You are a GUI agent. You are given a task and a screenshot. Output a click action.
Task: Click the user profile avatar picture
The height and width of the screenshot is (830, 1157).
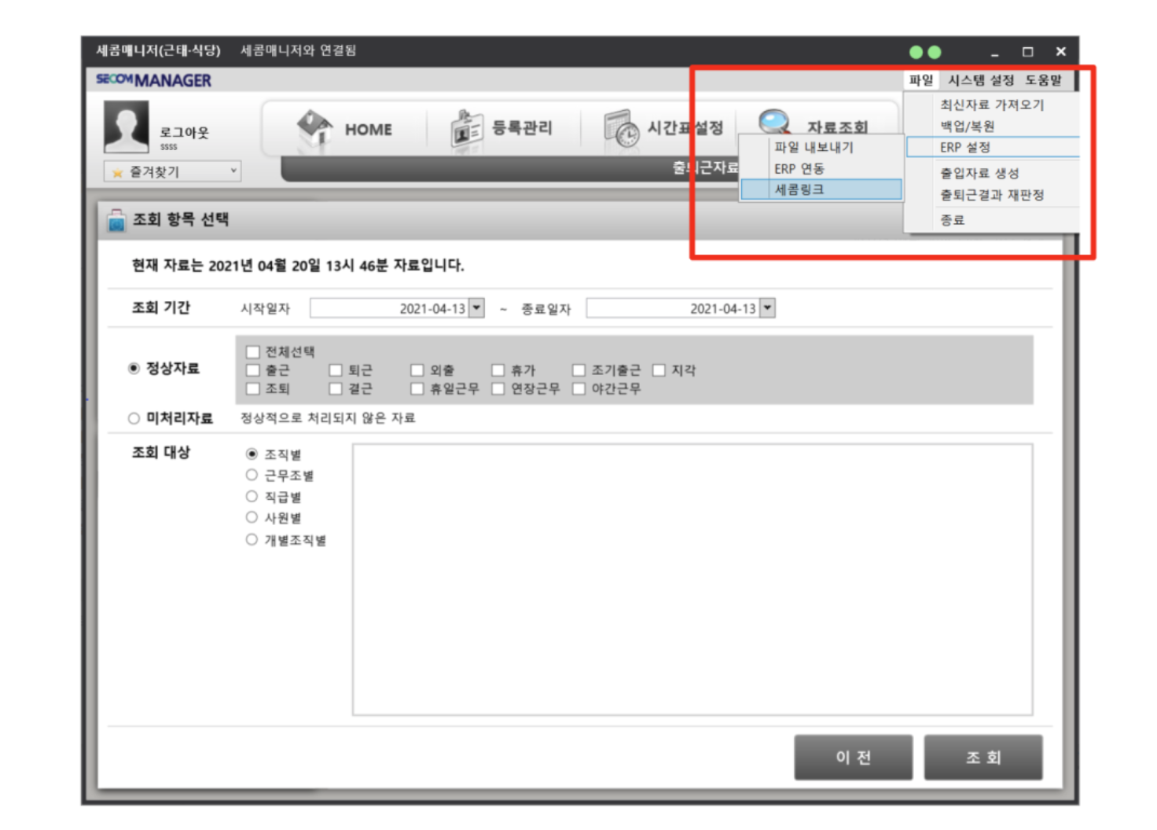click(126, 127)
